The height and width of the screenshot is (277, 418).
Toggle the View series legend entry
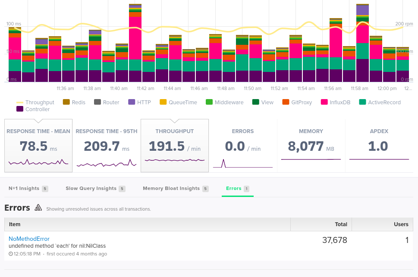point(263,102)
